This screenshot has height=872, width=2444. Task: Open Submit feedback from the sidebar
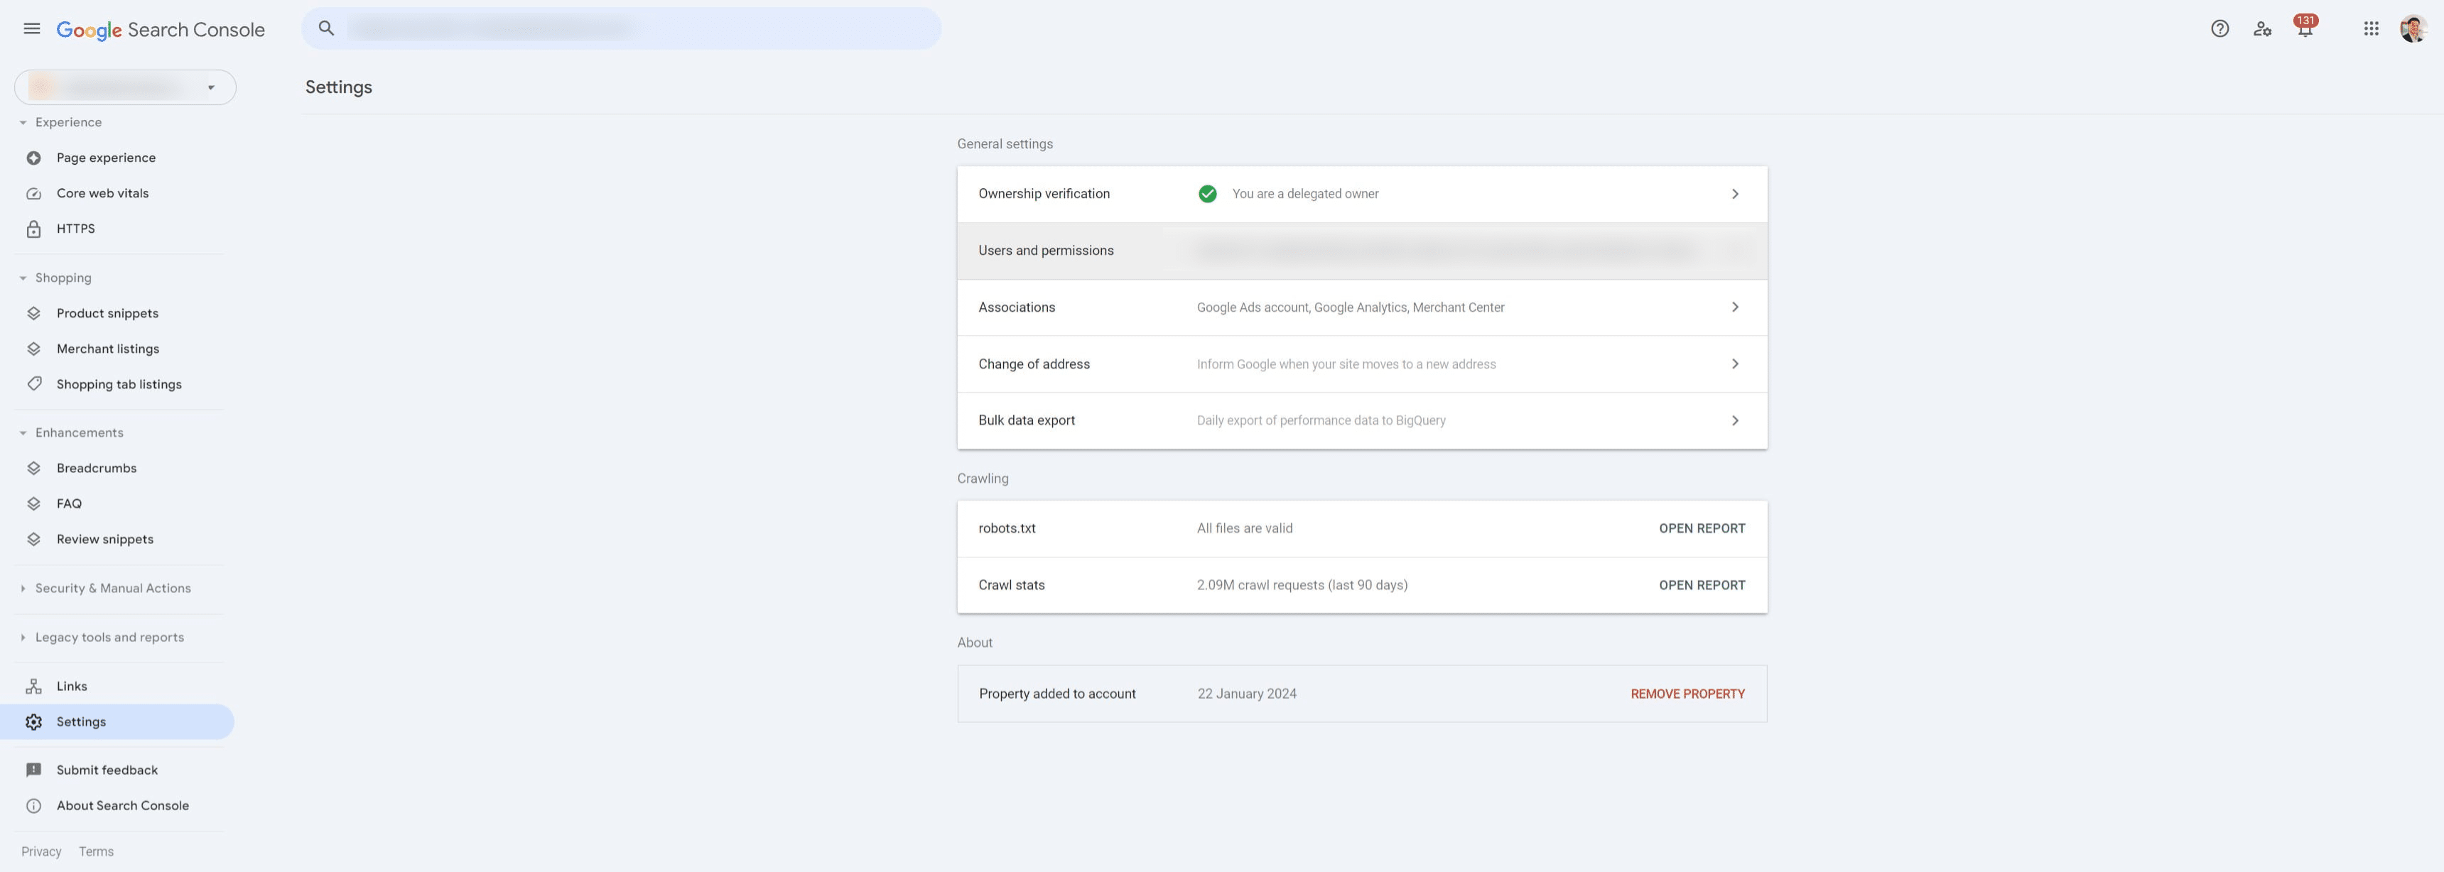tap(107, 770)
